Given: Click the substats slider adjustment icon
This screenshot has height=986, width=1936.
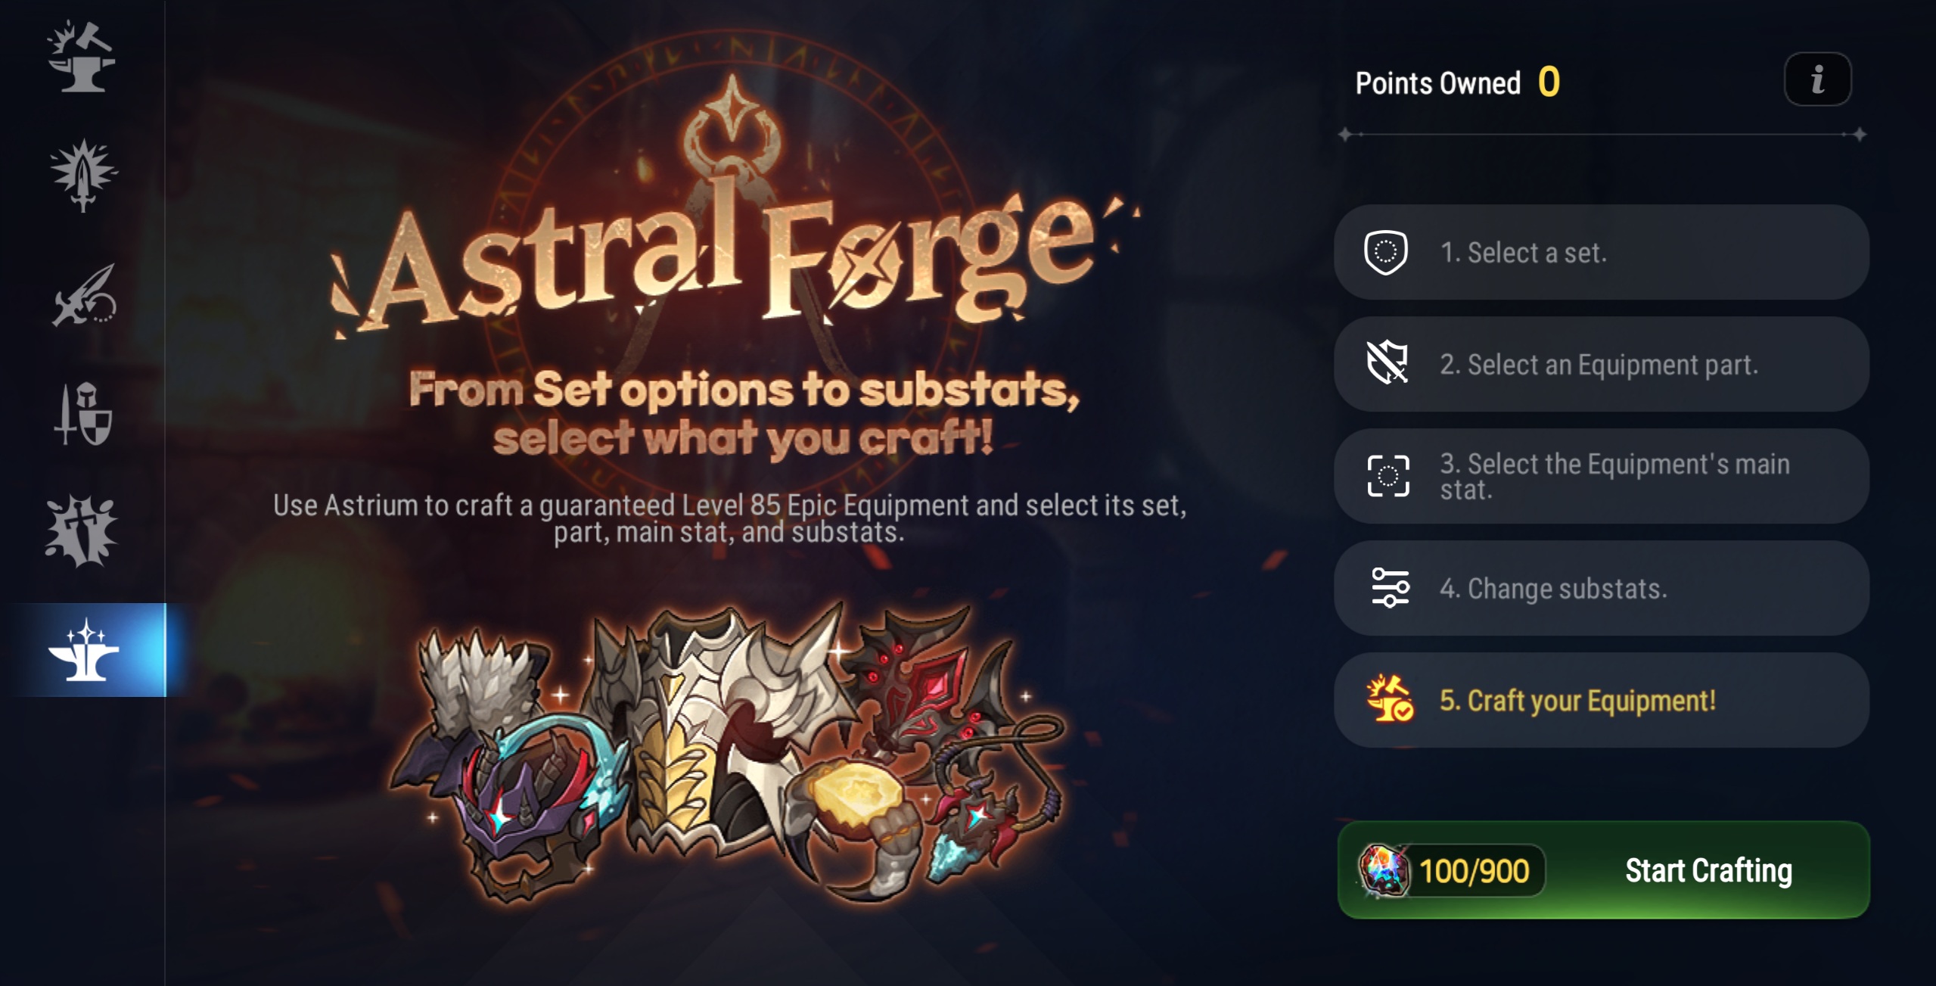Looking at the screenshot, I should click(1390, 588).
